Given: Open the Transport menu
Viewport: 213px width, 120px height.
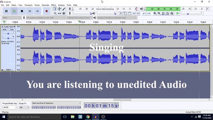Looking at the screenshot, I should [x=28, y=5].
